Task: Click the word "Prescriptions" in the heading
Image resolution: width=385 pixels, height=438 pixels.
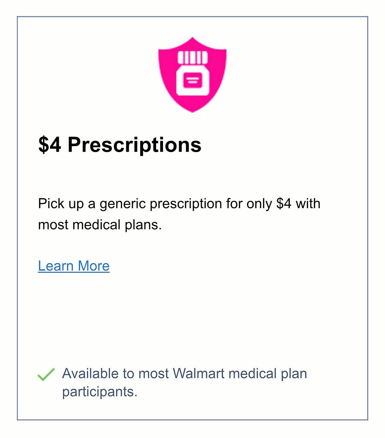Action: [x=134, y=144]
